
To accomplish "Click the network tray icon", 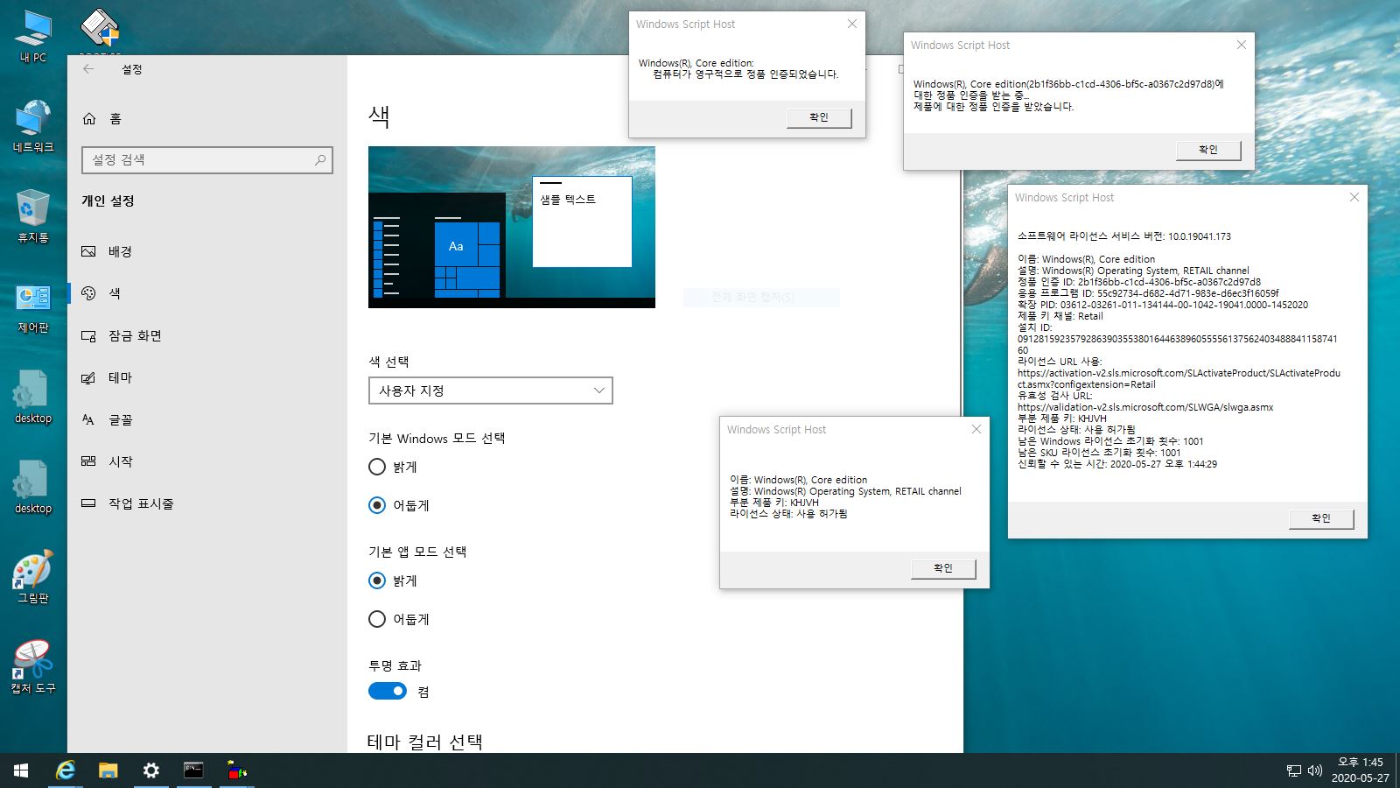I will tap(1294, 770).
